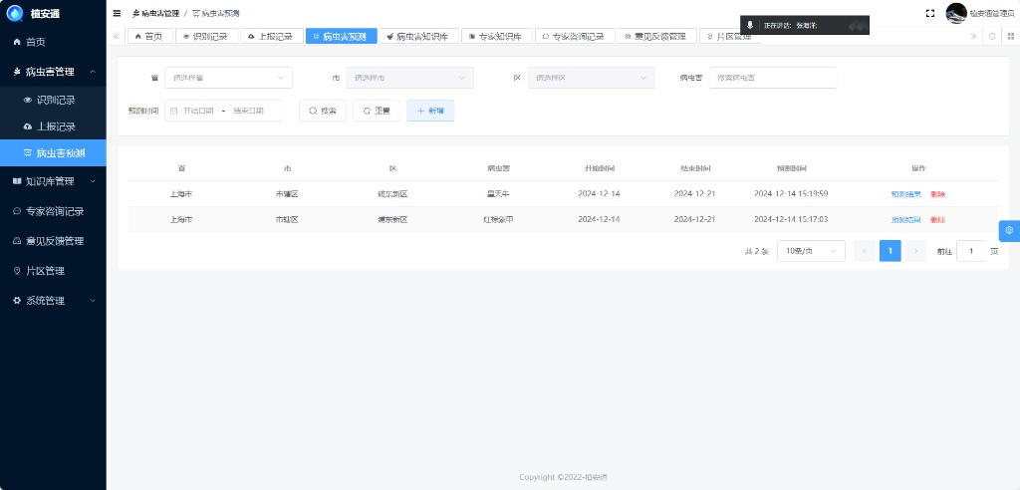
Task: Focus the 病虫害 search input
Action: (773, 78)
